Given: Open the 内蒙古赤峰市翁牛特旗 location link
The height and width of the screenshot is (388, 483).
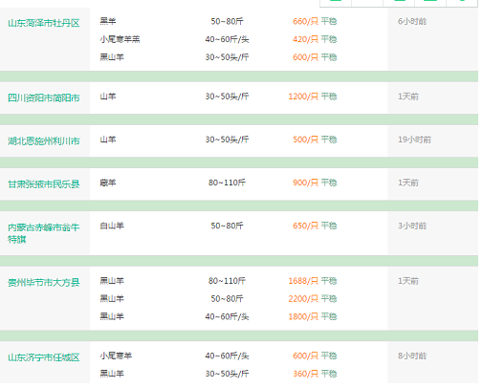Looking at the screenshot, I should pos(44,233).
